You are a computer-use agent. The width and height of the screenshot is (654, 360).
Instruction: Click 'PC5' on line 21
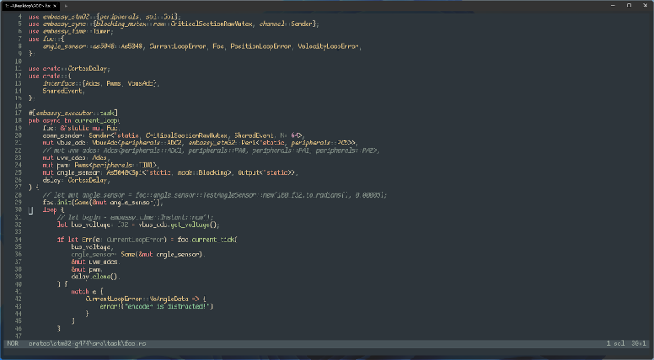(x=343, y=143)
